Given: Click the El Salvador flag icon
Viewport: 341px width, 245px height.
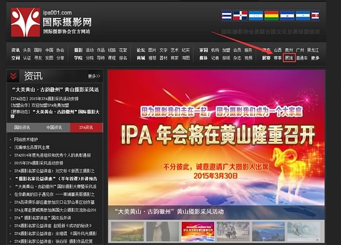Looking at the screenshot, I should pyautogui.click(x=287, y=16).
